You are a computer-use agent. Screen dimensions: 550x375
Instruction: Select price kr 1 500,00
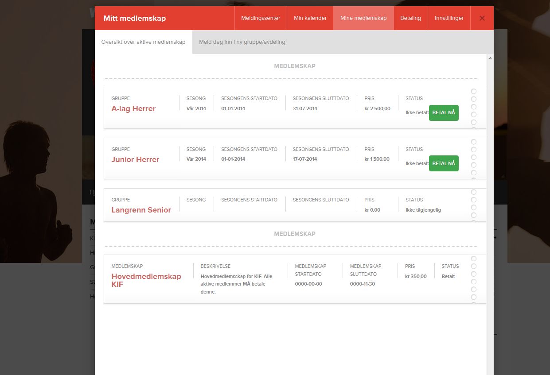click(377, 159)
